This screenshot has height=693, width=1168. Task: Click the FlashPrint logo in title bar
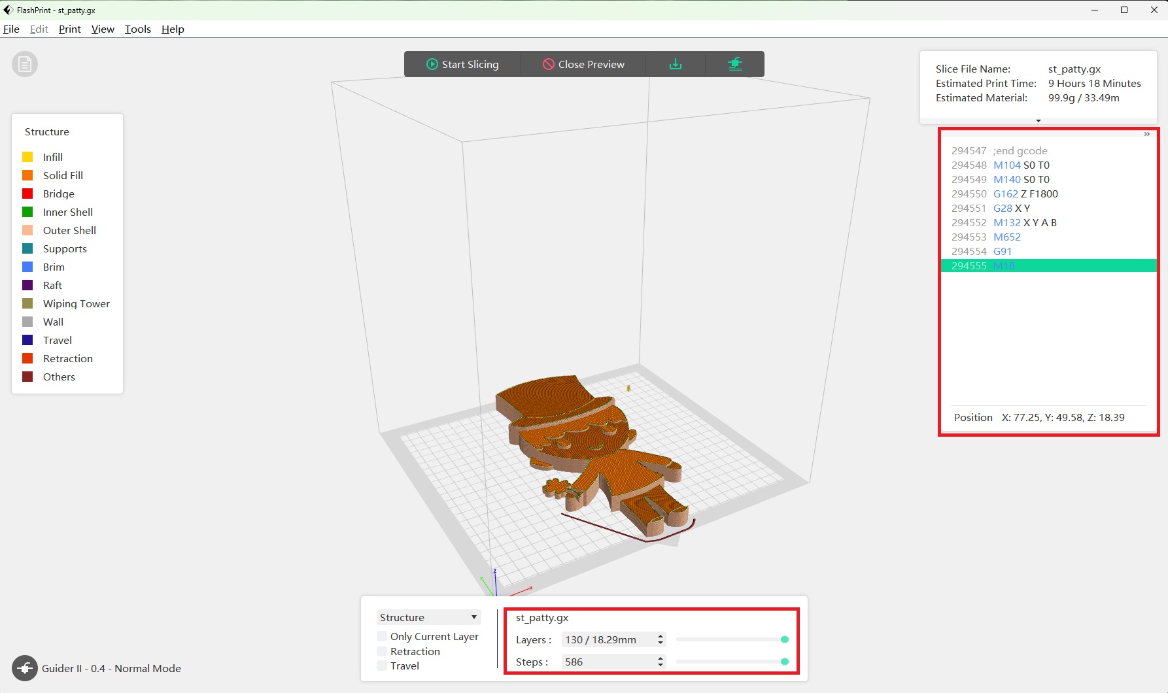(x=8, y=10)
